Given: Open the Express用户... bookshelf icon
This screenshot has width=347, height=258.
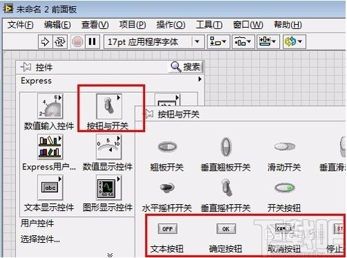Looking at the screenshot, I should tap(50, 147).
